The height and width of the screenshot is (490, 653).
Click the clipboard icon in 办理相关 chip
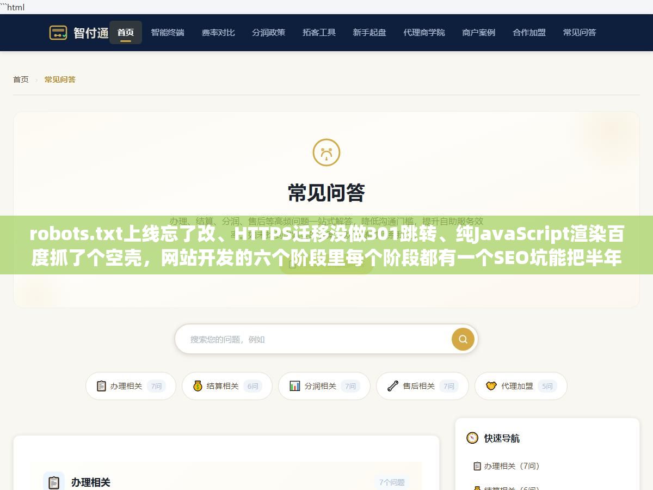[101, 386]
